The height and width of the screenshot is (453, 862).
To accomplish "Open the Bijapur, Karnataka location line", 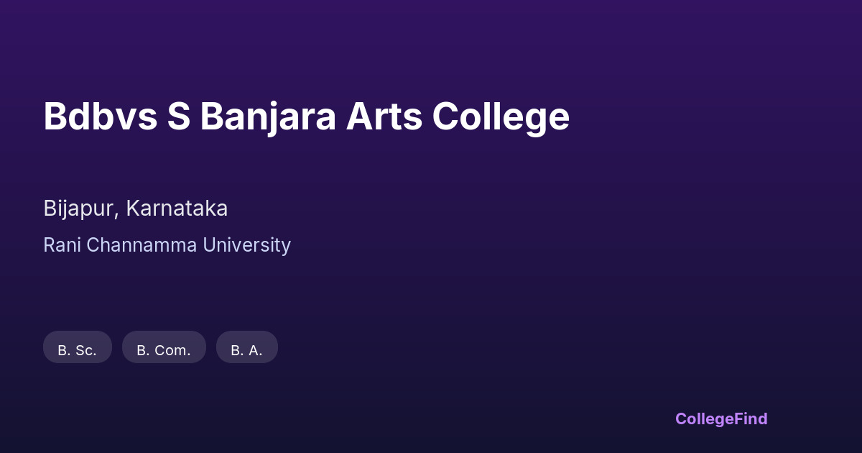I will 135,209.
